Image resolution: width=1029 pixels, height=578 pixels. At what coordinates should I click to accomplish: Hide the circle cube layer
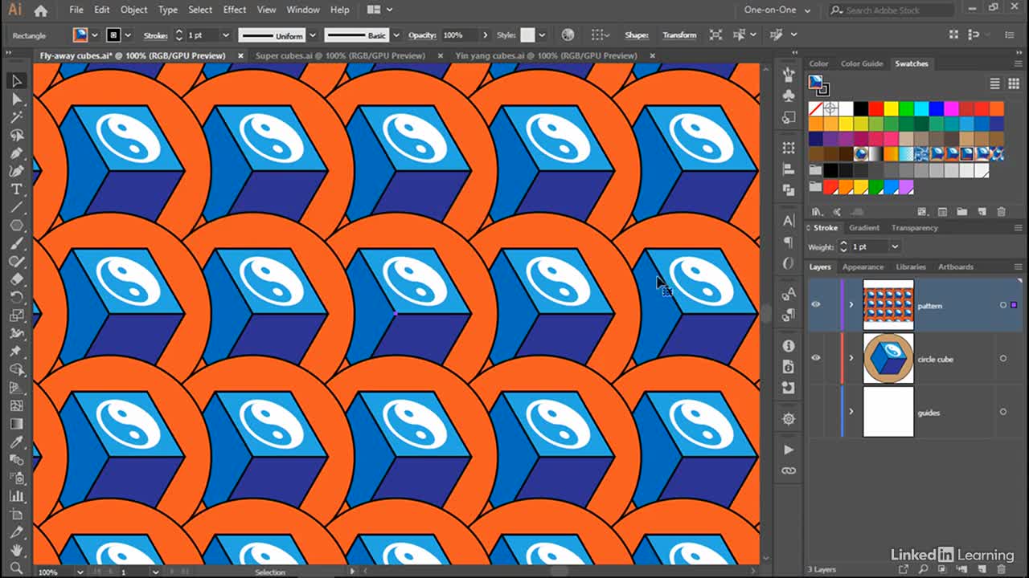point(816,358)
